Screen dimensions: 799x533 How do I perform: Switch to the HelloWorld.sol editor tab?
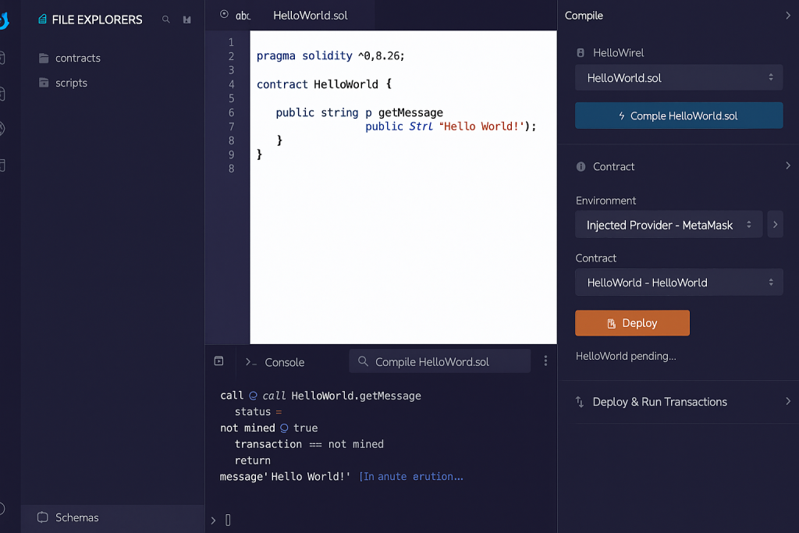[311, 16]
